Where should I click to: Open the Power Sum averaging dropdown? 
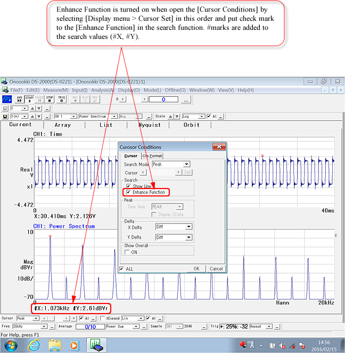point(136,326)
